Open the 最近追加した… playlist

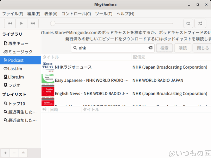pyautogui.click(x=20, y=121)
